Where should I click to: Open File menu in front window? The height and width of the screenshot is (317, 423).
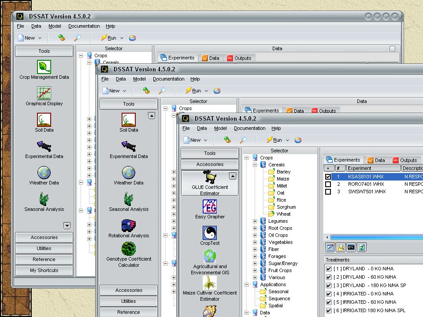tap(186, 128)
